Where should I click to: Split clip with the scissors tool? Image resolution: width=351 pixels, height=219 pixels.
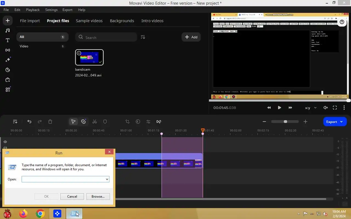point(95,122)
